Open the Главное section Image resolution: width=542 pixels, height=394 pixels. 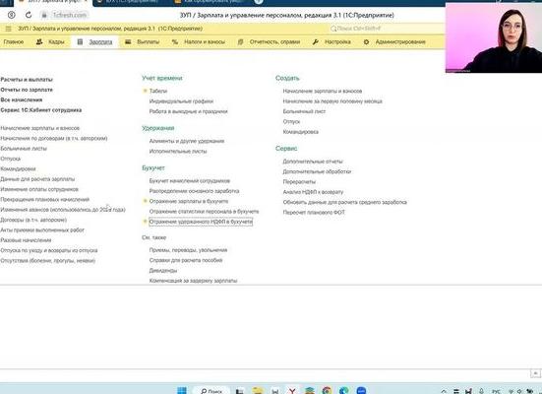(14, 42)
